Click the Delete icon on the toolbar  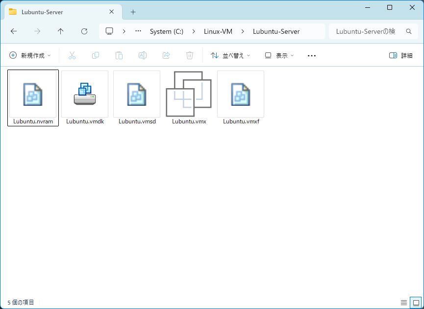pos(190,55)
